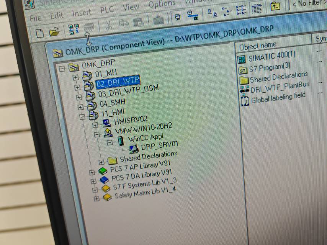Select the 01_MH project
The height and width of the screenshot is (245, 327).
[106, 73]
